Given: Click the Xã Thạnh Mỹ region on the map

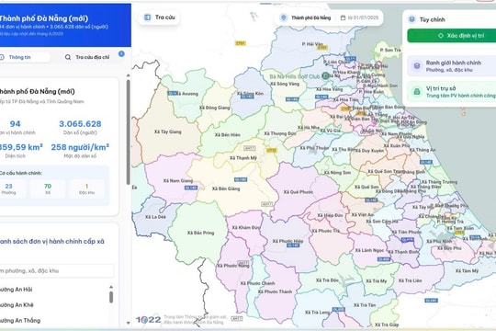Looking at the screenshot, I should tap(243, 158).
